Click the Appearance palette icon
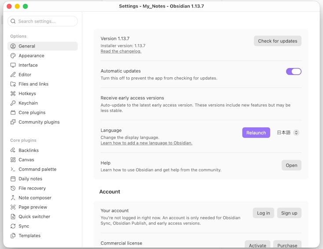 coord(13,55)
